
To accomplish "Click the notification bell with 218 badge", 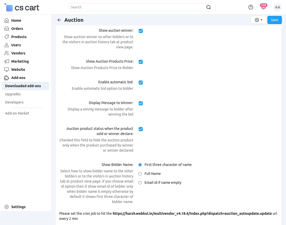I will pos(263,8).
